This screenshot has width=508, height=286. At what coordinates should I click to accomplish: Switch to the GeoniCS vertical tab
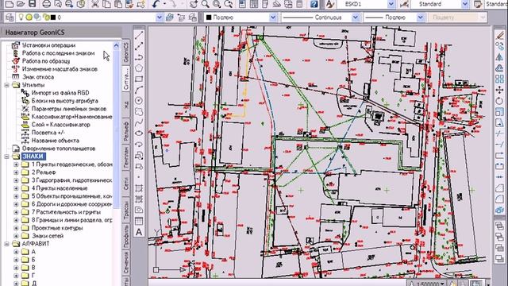(x=126, y=52)
